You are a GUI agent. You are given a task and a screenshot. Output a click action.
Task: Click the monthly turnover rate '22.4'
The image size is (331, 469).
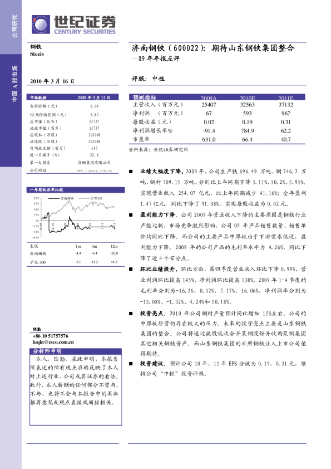pos(94,155)
